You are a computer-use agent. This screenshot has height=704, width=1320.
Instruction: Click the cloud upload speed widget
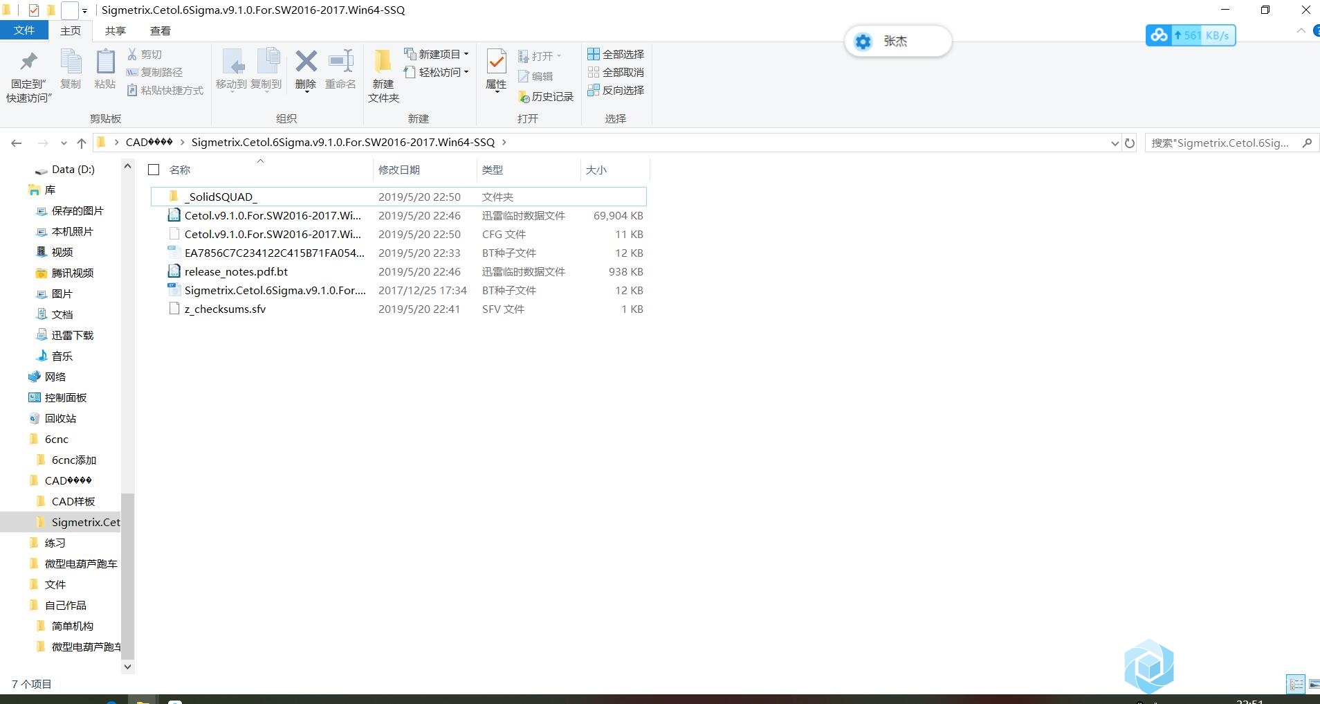point(1190,35)
